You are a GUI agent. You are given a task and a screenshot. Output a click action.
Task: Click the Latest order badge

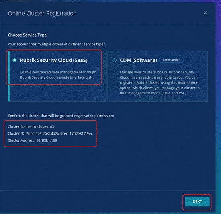click(x=171, y=60)
